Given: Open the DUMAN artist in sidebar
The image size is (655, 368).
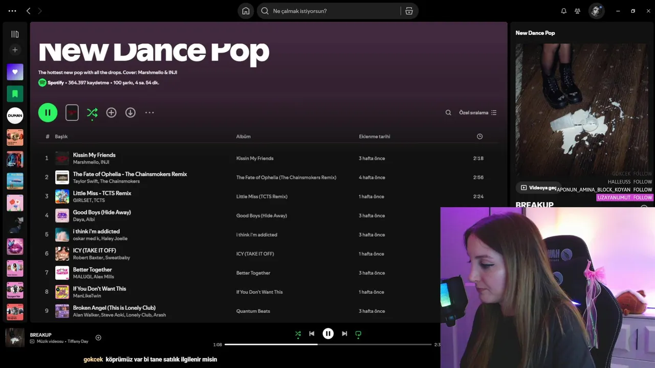Looking at the screenshot, I should pos(15,116).
